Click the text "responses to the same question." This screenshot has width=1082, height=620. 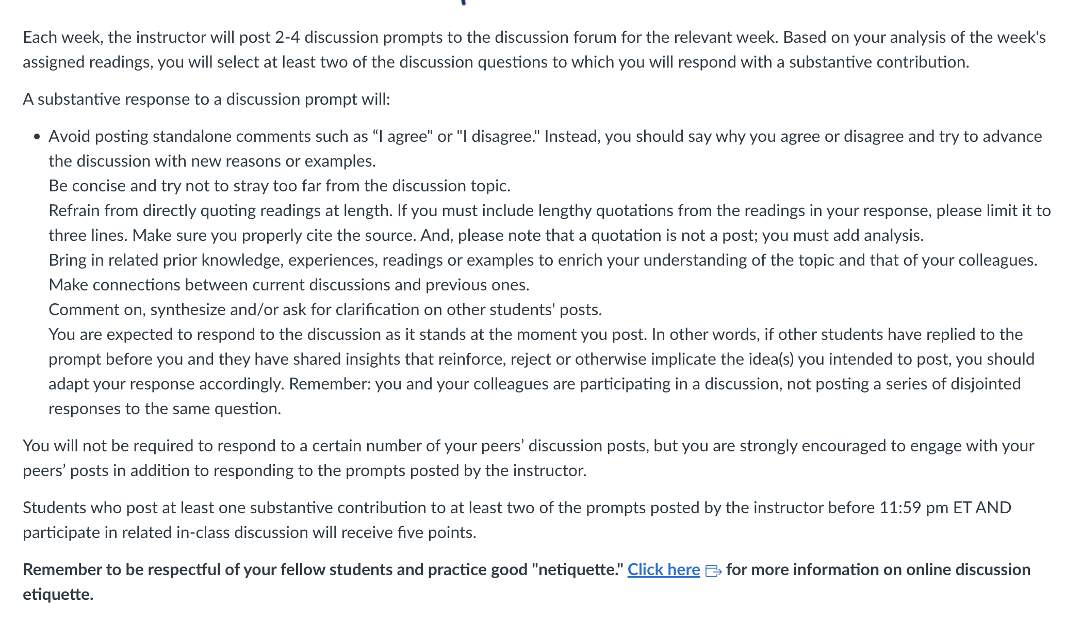[165, 409]
